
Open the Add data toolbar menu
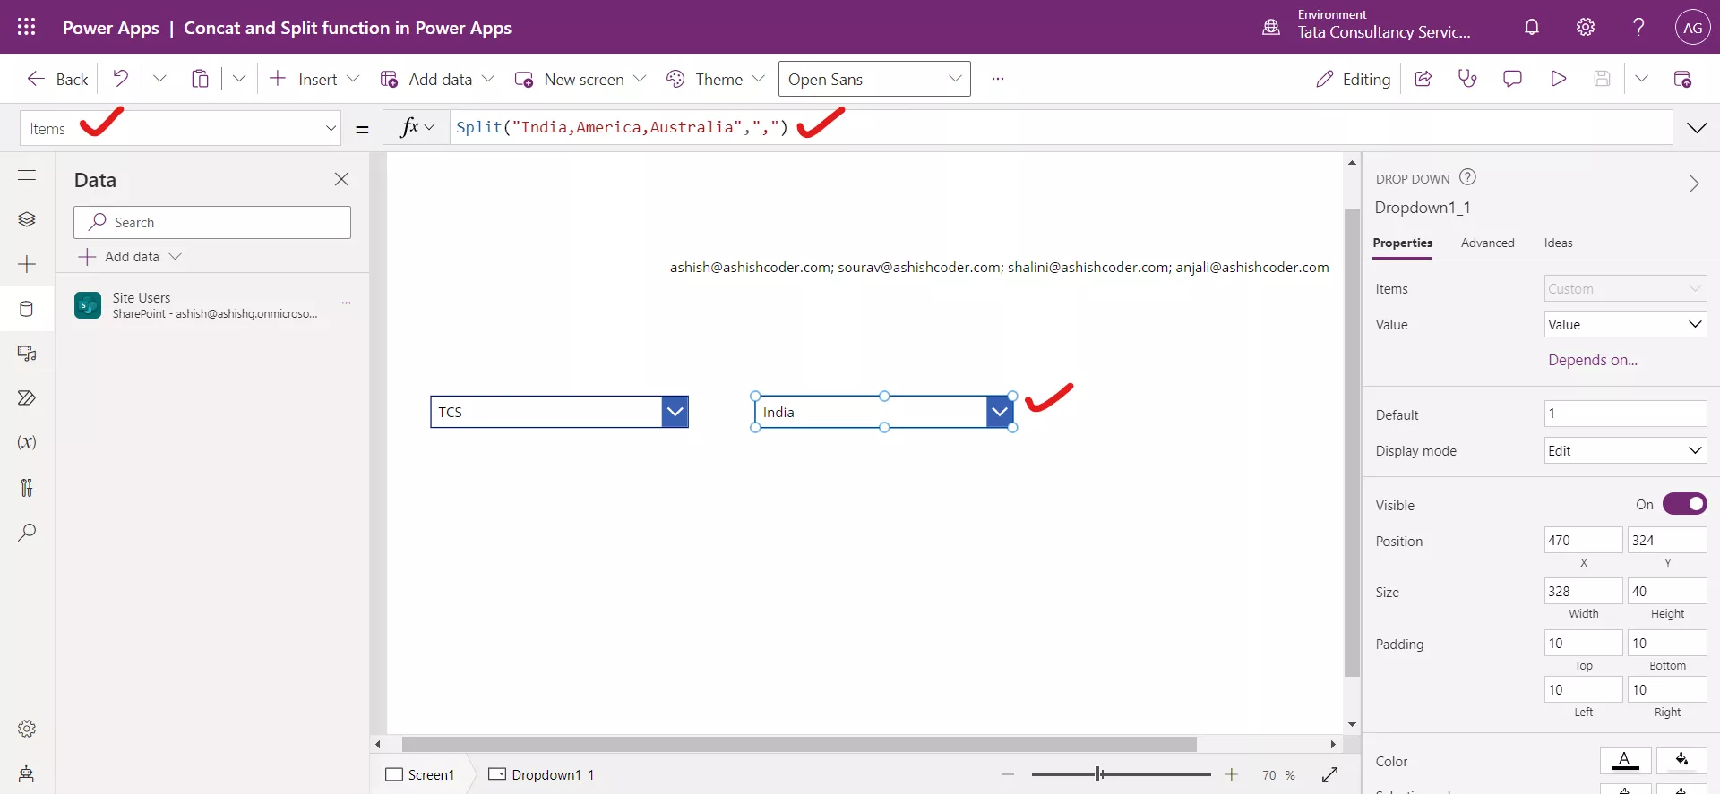pos(437,79)
